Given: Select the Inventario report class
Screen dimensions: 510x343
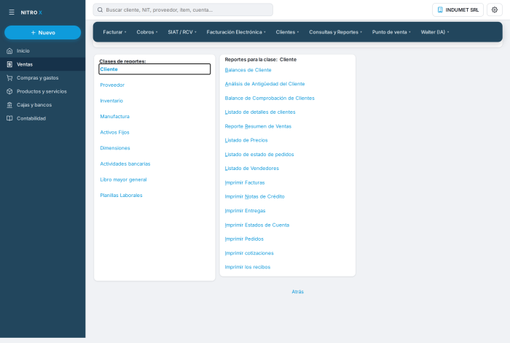Looking at the screenshot, I should (x=111, y=101).
